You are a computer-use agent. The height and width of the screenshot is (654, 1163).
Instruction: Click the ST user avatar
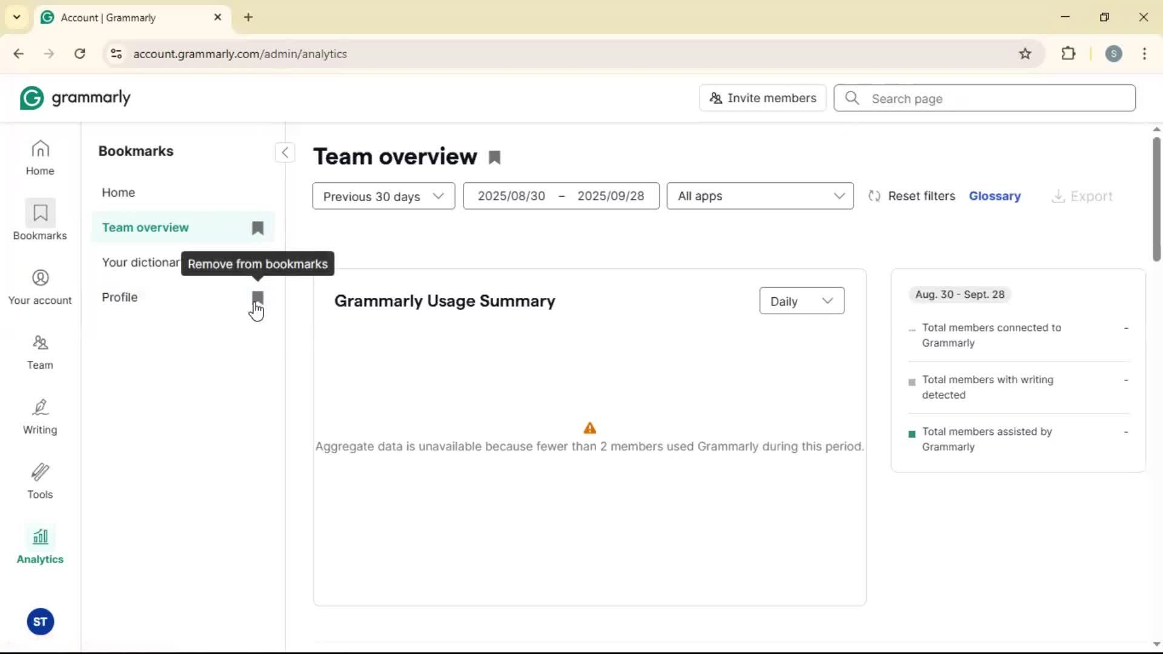[40, 622]
